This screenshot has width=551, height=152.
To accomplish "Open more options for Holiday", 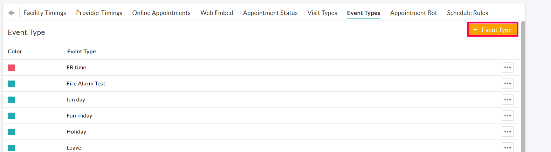I will tap(508, 132).
